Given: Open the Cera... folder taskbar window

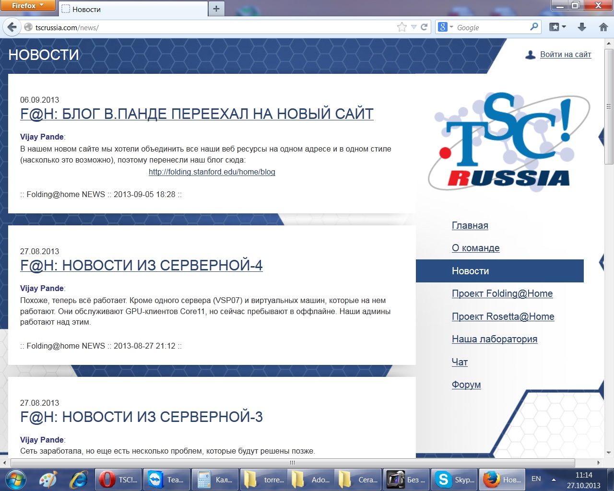Looking at the screenshot, I should (359, 479).
